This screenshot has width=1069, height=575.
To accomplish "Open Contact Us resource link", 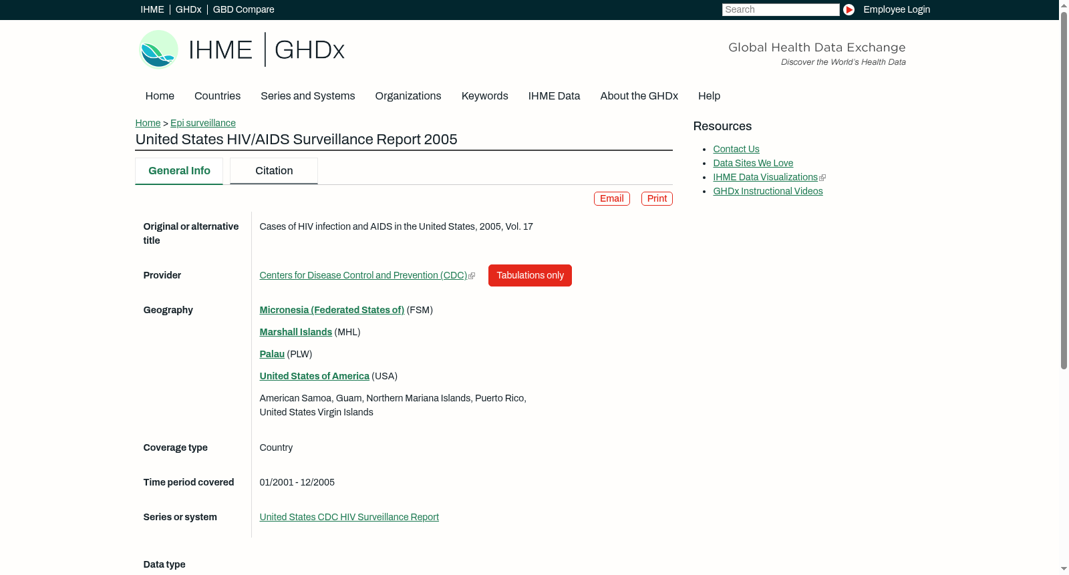I will coord(736,149).
